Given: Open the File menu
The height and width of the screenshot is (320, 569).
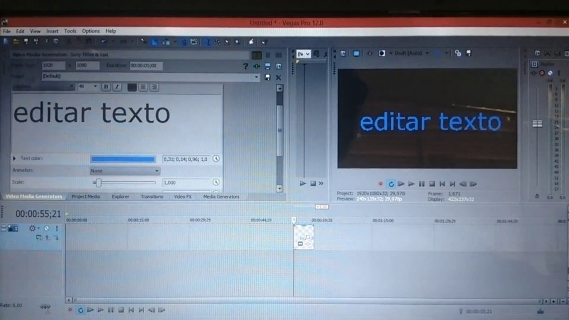Looking at the screenshot, I should click(7, 31).
